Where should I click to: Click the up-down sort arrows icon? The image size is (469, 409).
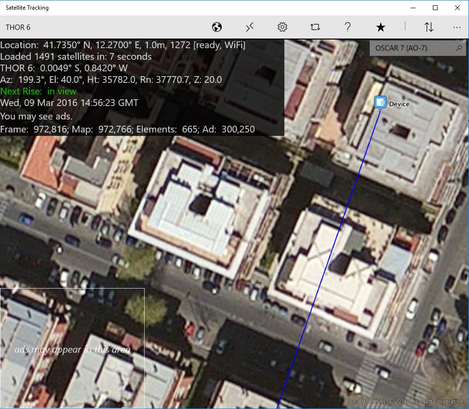(429, 27)
